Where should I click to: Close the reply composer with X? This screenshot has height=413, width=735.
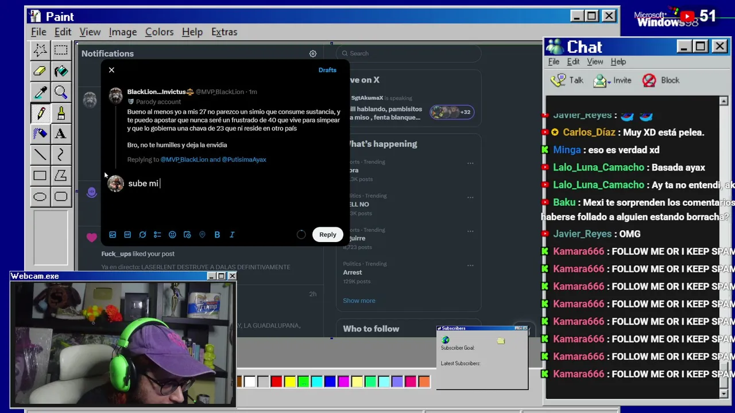point(111,70)
